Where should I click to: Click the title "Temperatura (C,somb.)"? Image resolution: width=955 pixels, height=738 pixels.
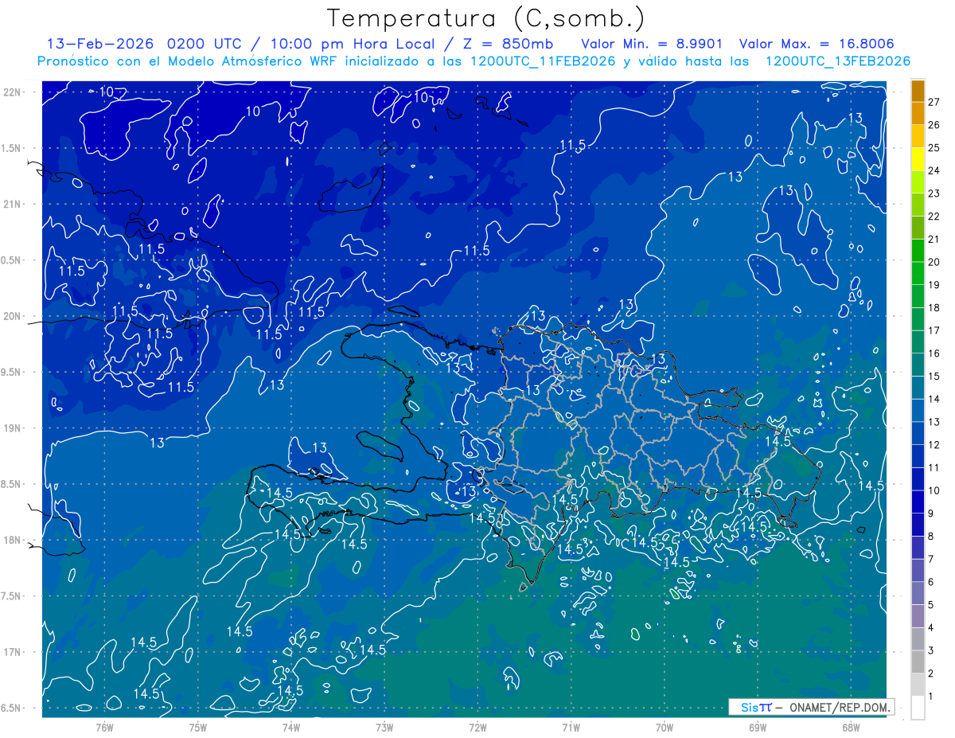pos(486,19)
